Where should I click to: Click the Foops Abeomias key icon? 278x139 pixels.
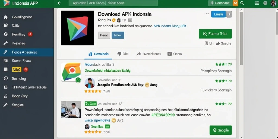click(6, 52)
